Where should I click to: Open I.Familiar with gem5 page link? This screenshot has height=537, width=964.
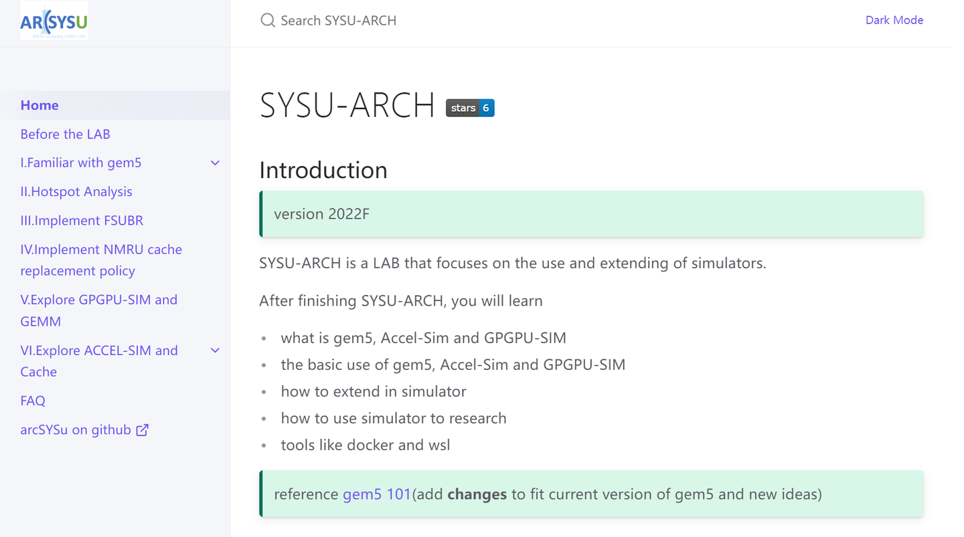pyautogui.click(x=81, y=163)
